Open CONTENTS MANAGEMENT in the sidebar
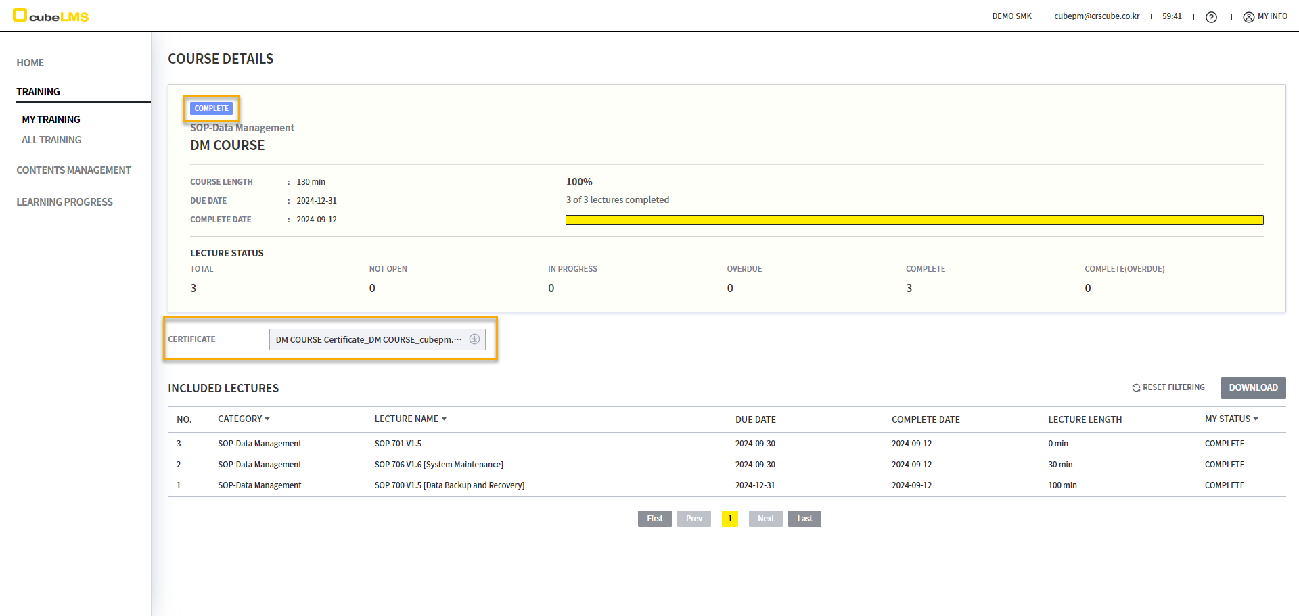Image resolution: width=1299 pixels, height=616 pixels. coord(74,170)
